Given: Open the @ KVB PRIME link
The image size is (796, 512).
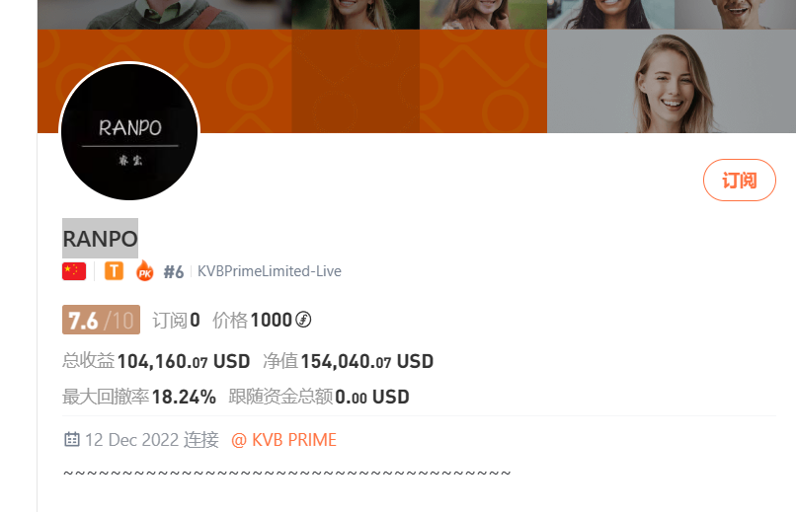Looking at the screenshot, I should pos(283,440).
